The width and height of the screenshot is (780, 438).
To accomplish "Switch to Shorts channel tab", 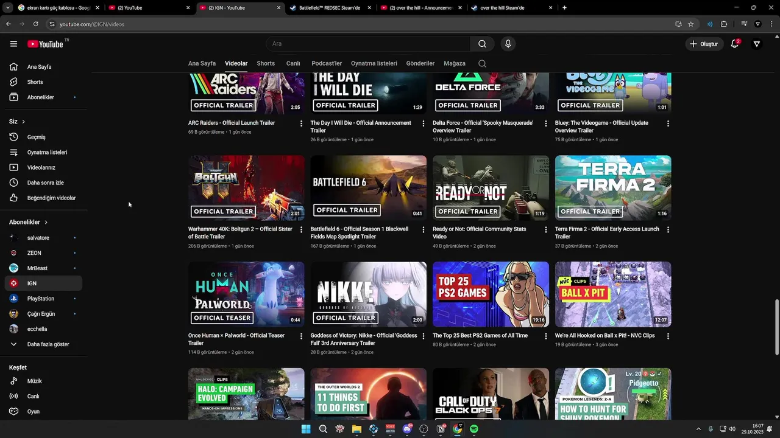I will click(x=266, y=63).
